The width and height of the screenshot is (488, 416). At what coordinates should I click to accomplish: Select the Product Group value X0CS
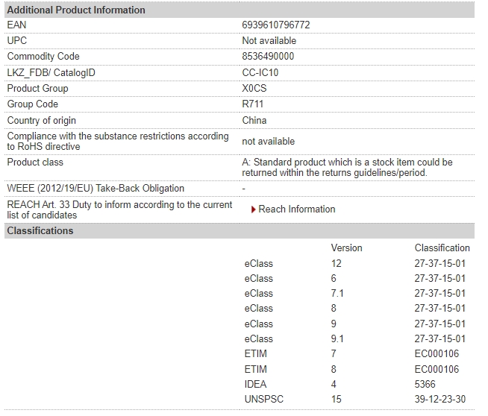click(254, 88)
